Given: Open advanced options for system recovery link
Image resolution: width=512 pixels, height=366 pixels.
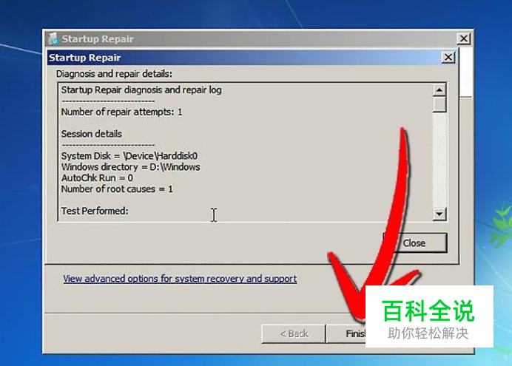Looking at the screenshot, I should click(180, 279).
